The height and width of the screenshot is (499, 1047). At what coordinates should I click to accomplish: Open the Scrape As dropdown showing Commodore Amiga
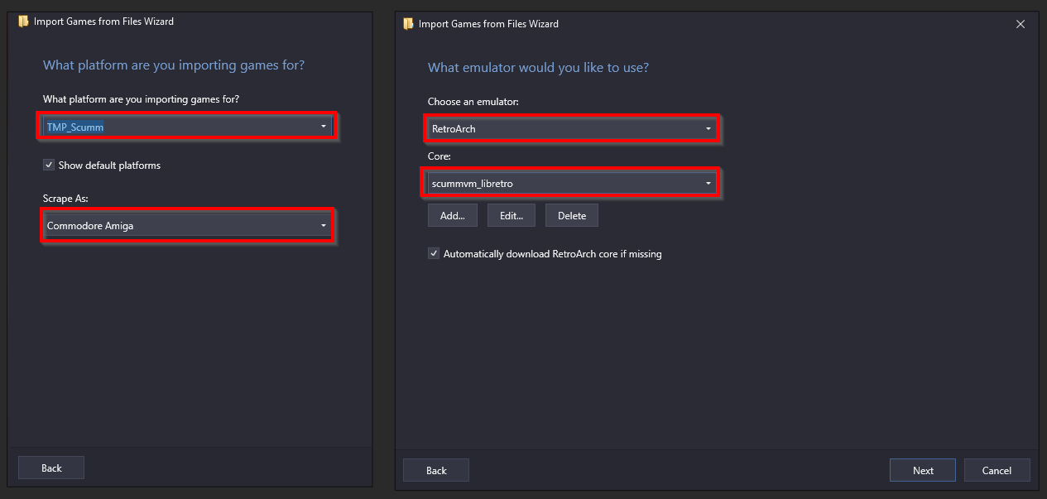(x=187, y=225)
